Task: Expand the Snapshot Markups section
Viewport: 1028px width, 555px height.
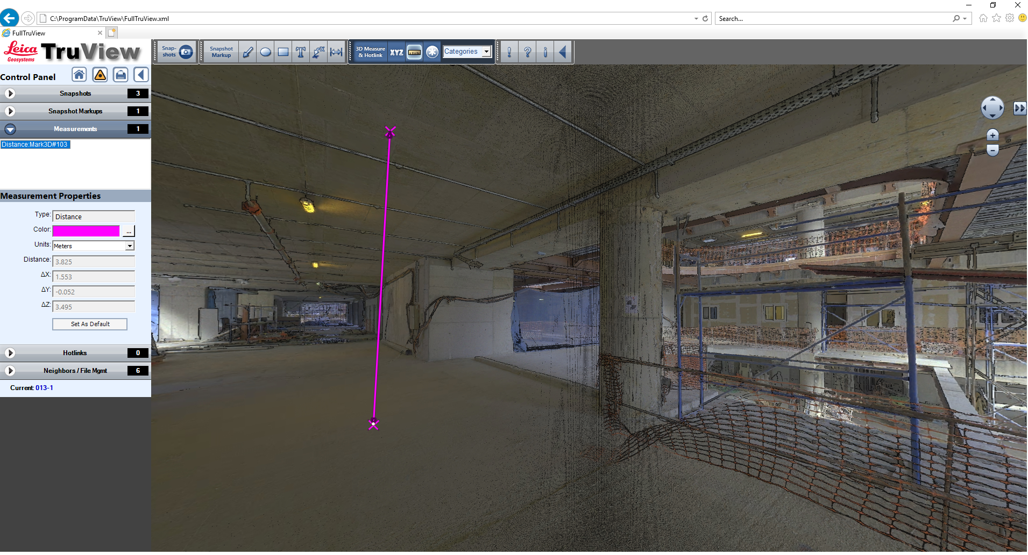Action: 10,111
